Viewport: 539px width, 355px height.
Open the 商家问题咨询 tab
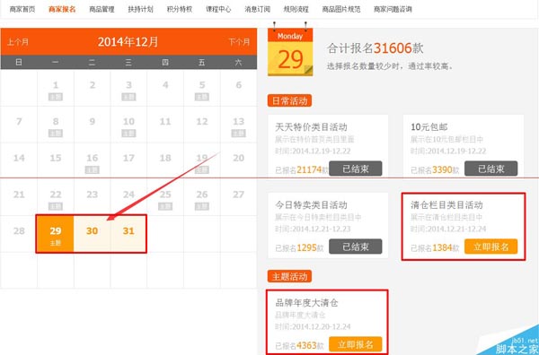(x=393, y=9)
